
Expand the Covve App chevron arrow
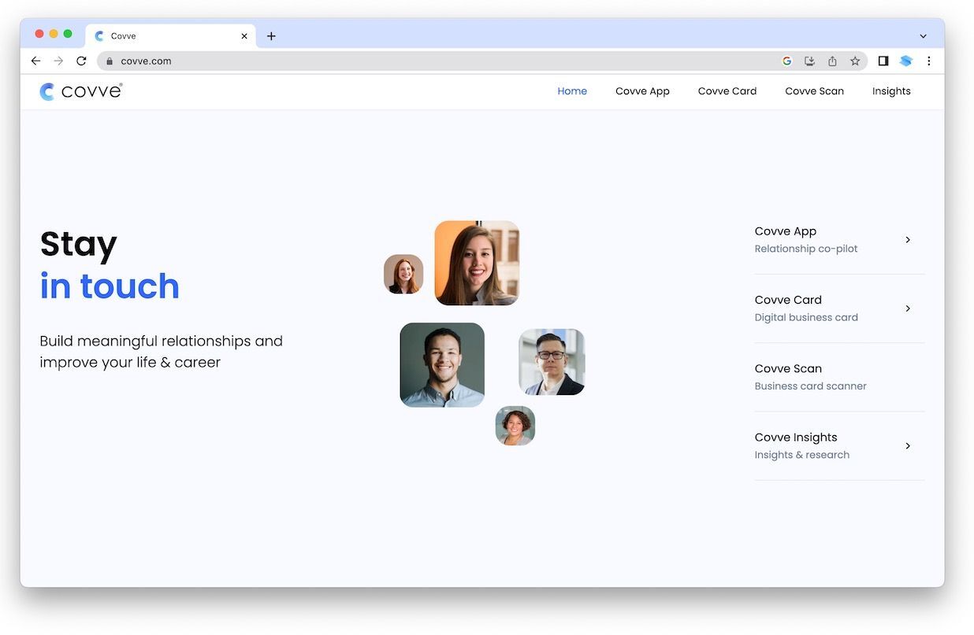point(908,240)
